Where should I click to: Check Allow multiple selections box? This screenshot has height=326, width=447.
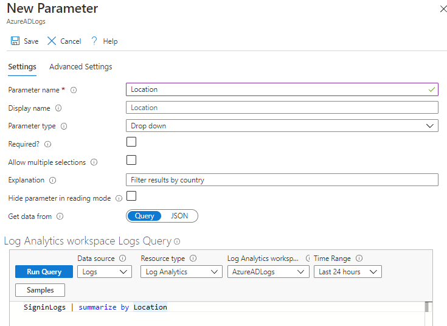pyautogui.click(x=131, y=161)
